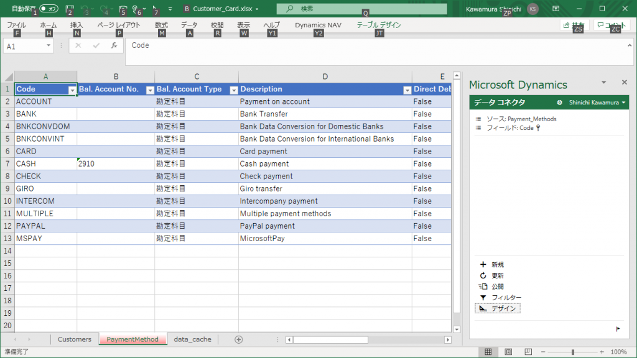Switch to page layout view icon

pos(508,352)
